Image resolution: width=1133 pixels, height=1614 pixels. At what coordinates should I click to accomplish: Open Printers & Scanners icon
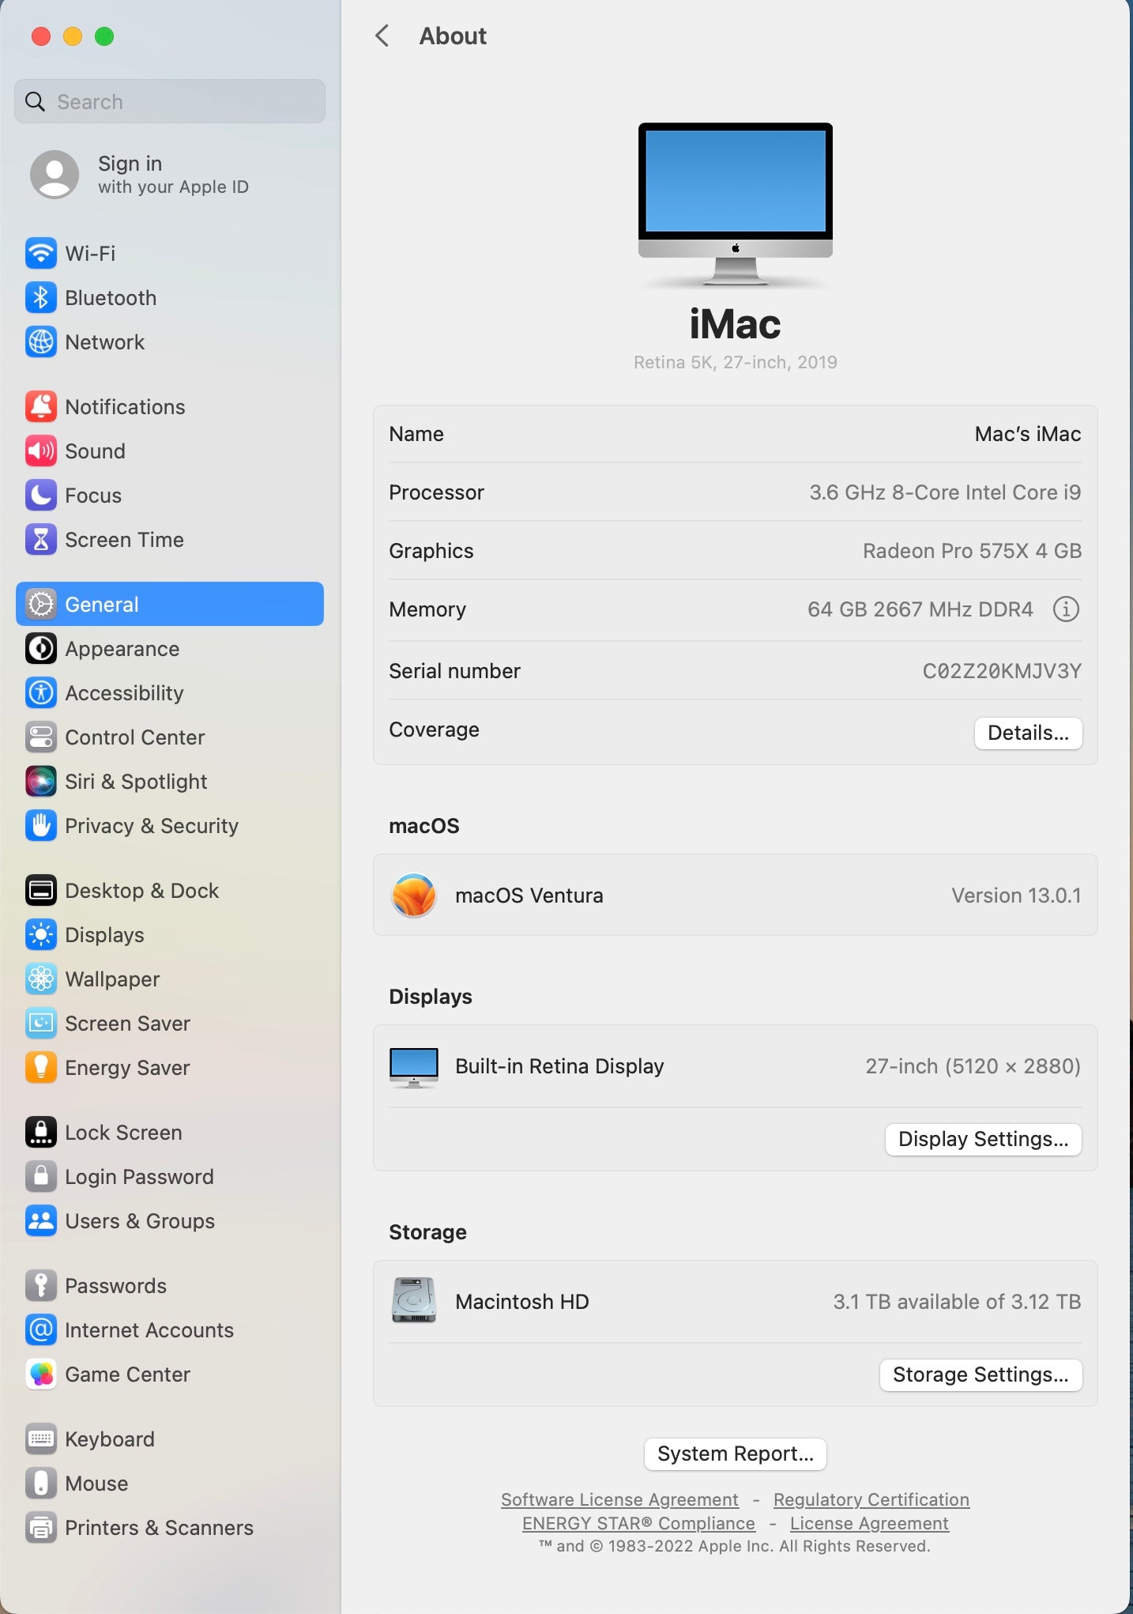(x=41, y=1528)
